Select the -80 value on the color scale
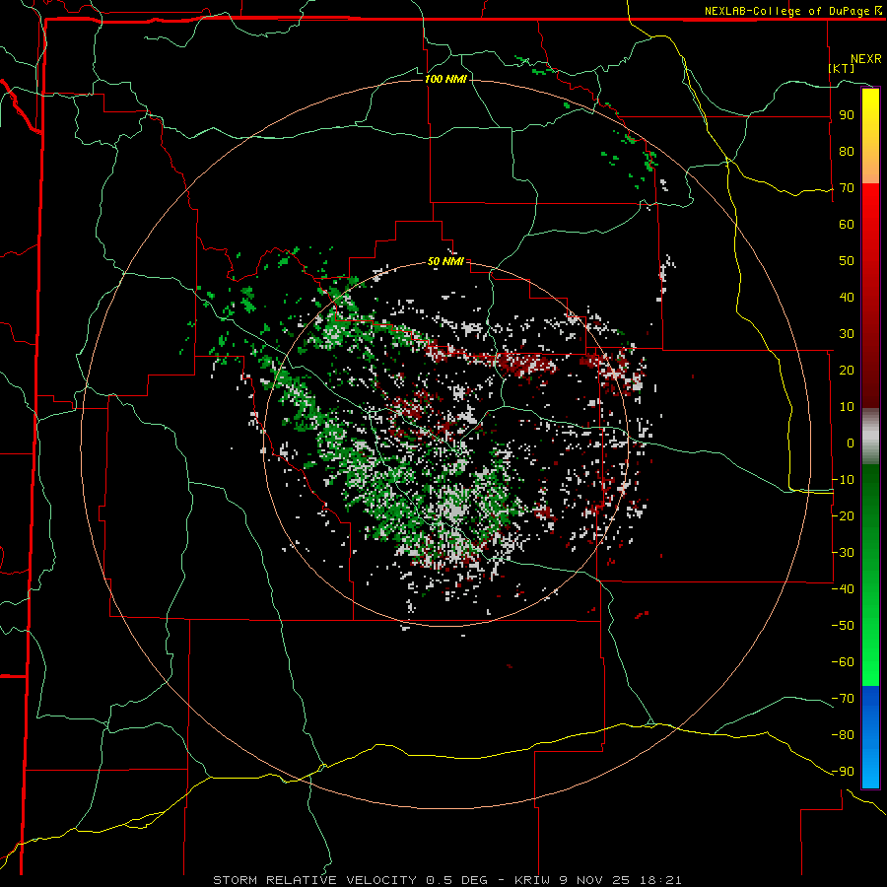 [843, 735]
